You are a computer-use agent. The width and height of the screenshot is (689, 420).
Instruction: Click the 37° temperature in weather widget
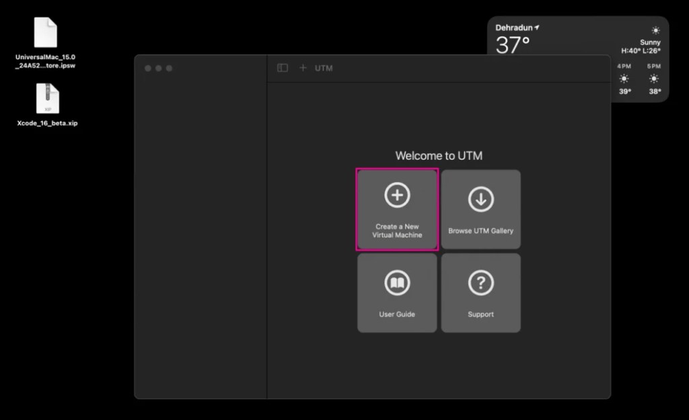[x=512, y=45]
